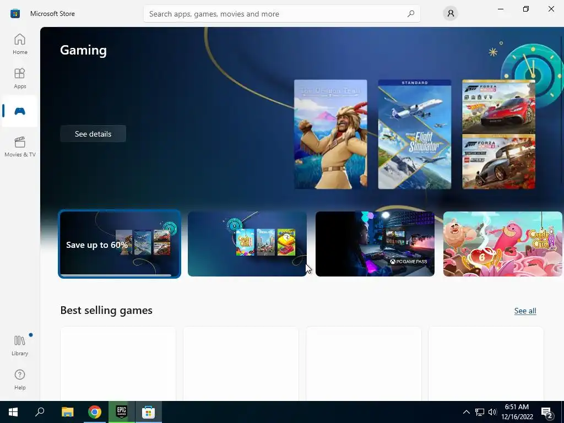Viewport: 564px width, 423px height.
Task: Click the search magnifier icon
Action: pos(411,14)
